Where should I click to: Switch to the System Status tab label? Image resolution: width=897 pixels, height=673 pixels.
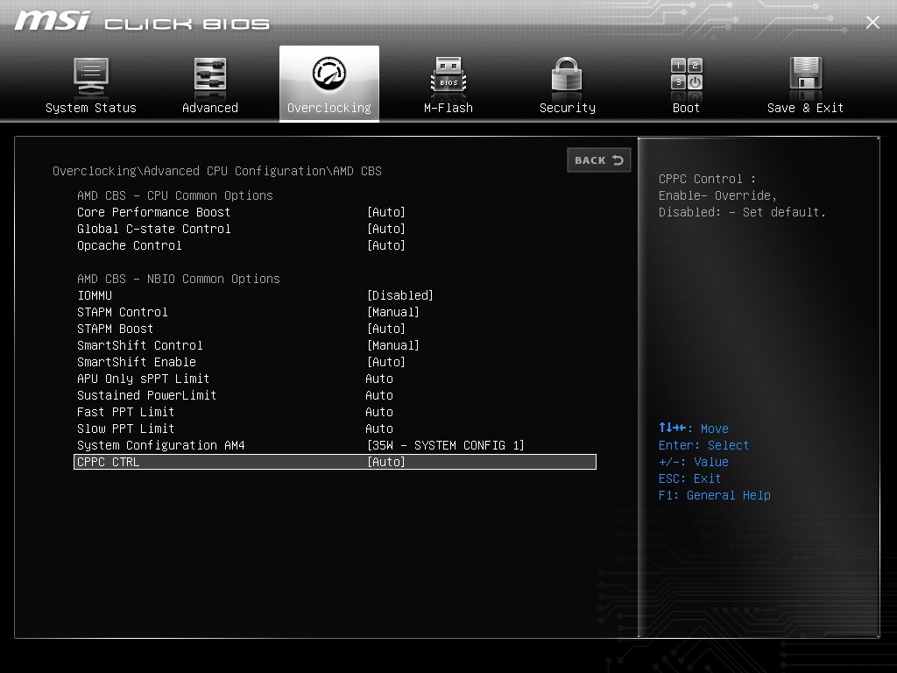click(x=91, y=108)
